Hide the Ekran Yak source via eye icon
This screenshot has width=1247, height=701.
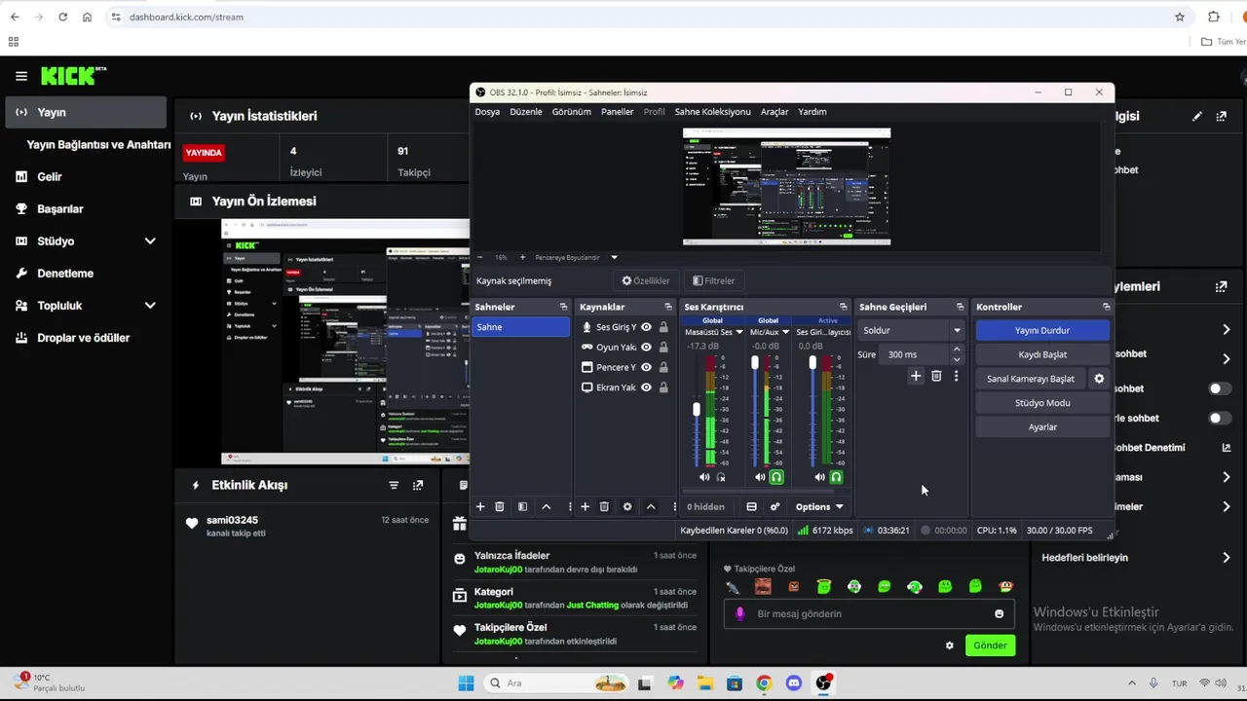click(646, 387)
